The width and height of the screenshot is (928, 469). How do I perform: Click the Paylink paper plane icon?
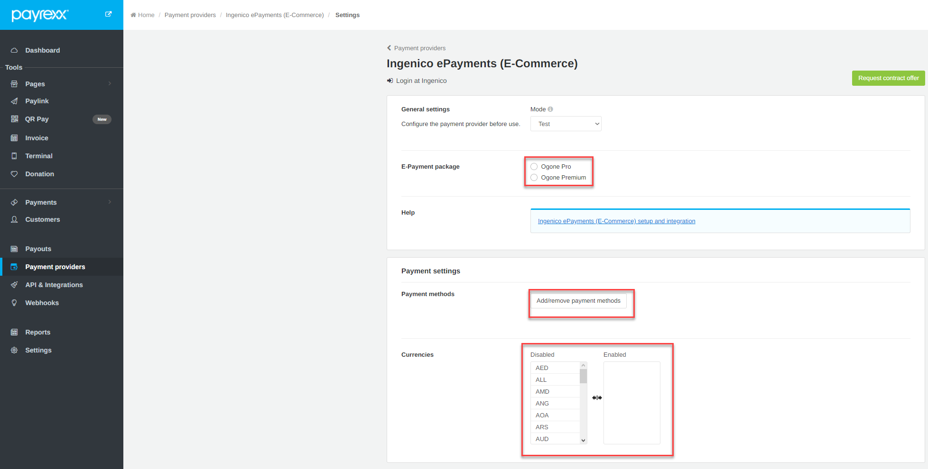pyautogui.click(x=14, y=101)
